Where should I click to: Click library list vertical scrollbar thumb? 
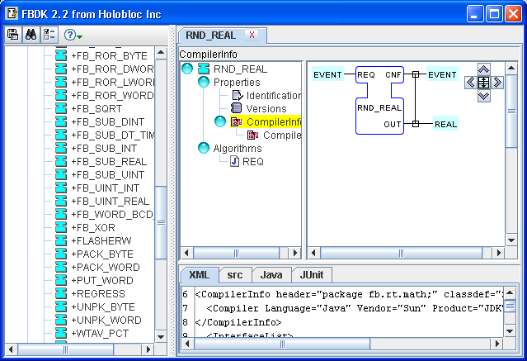coord(161,222)
